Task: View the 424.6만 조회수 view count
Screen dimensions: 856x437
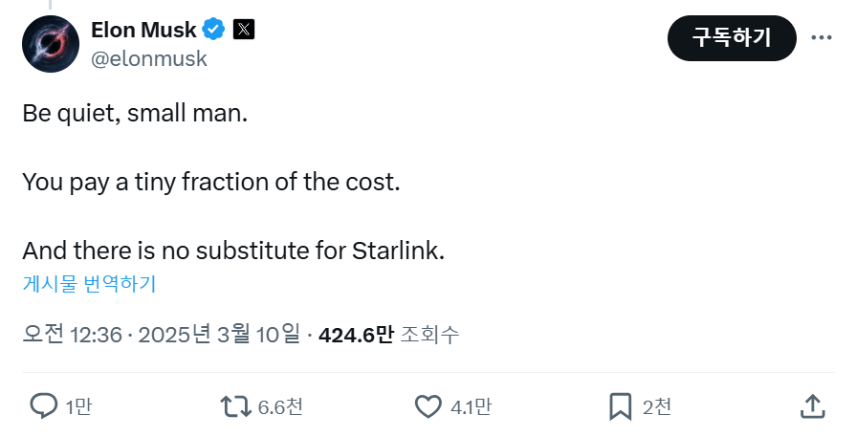Action: tap(388, 335)
